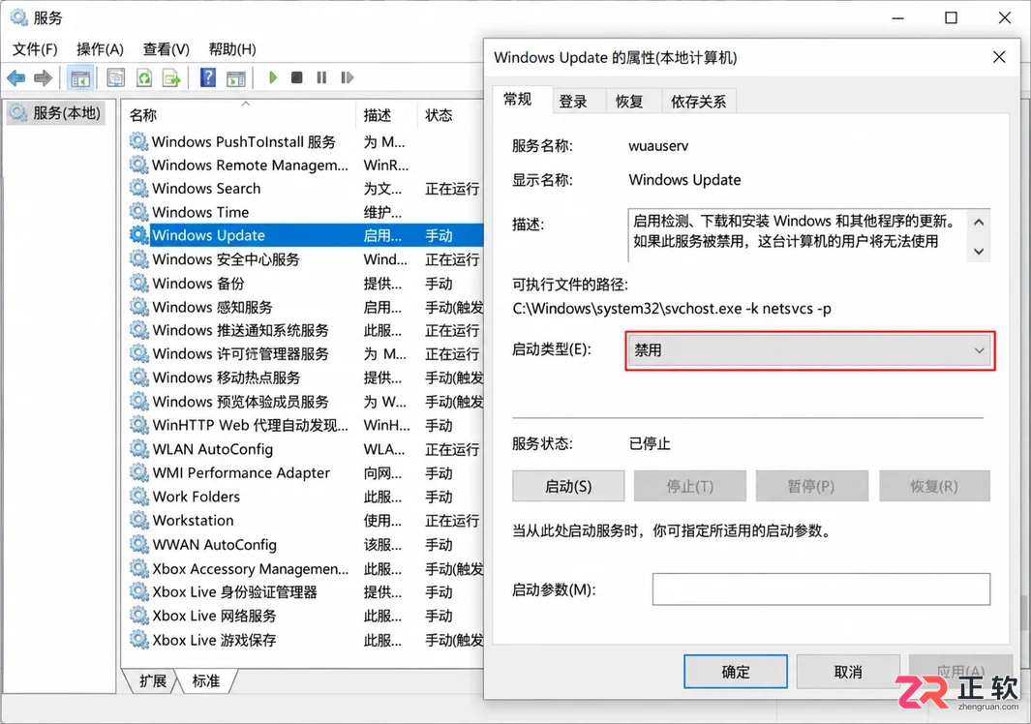The height and width of the screenshot is (724, 1031).
Task: Click the green Start Service play icon
Action: tap(273, 77)
